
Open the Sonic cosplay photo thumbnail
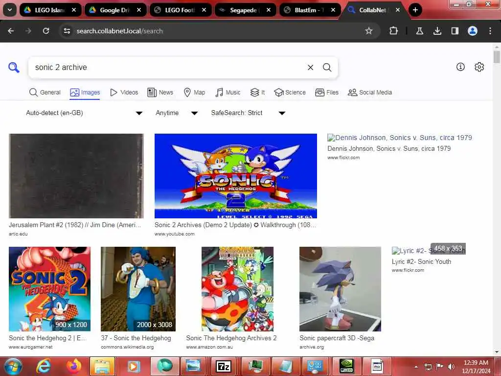138,289
